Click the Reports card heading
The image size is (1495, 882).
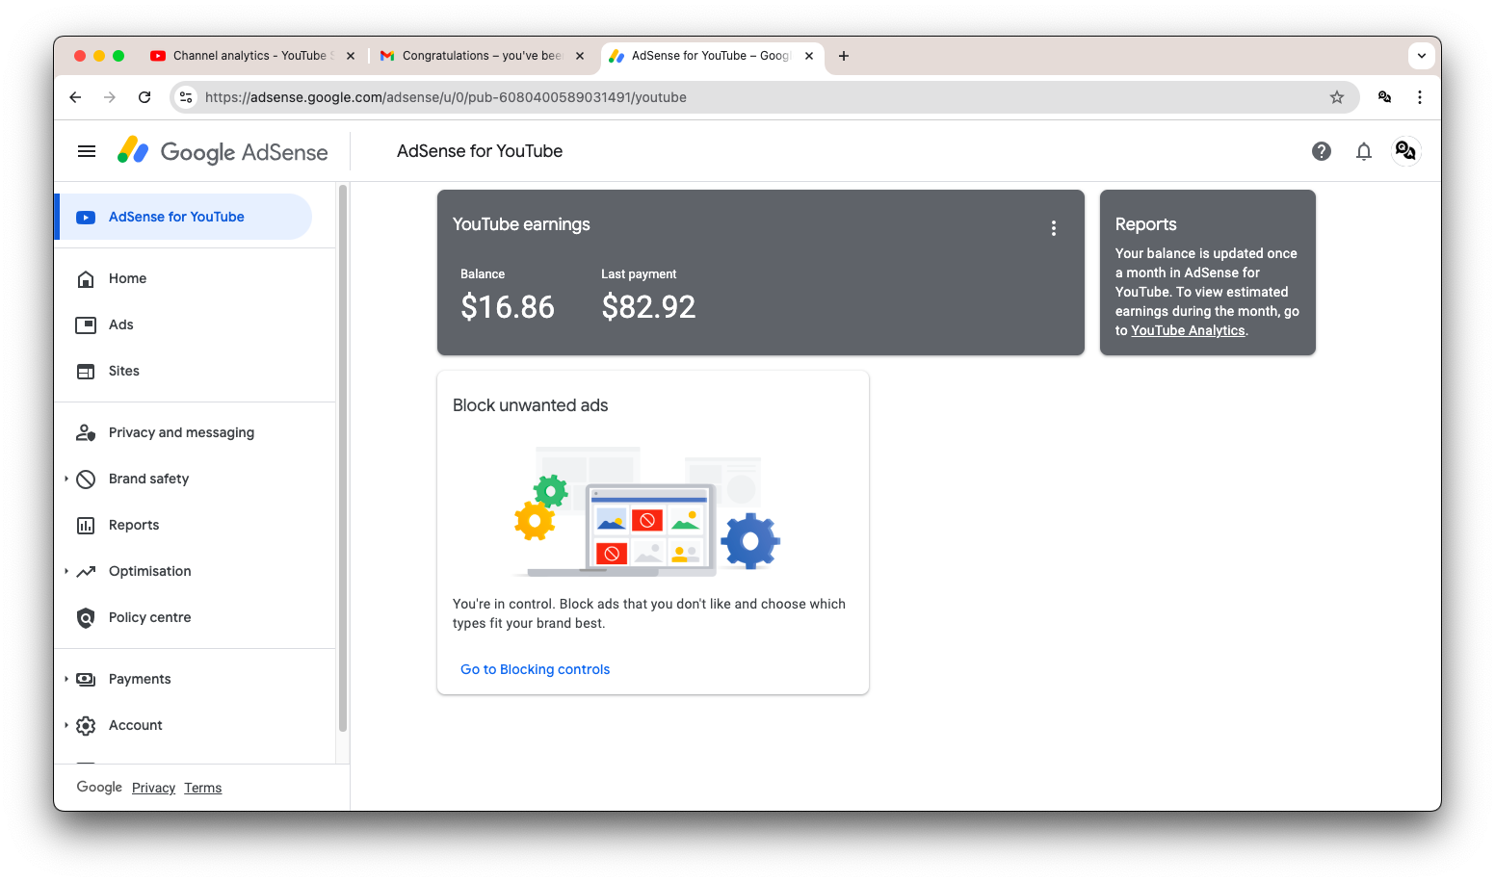pos(1145,225)
